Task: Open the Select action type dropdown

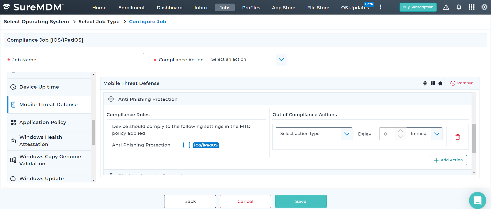Action: point(314,134)
